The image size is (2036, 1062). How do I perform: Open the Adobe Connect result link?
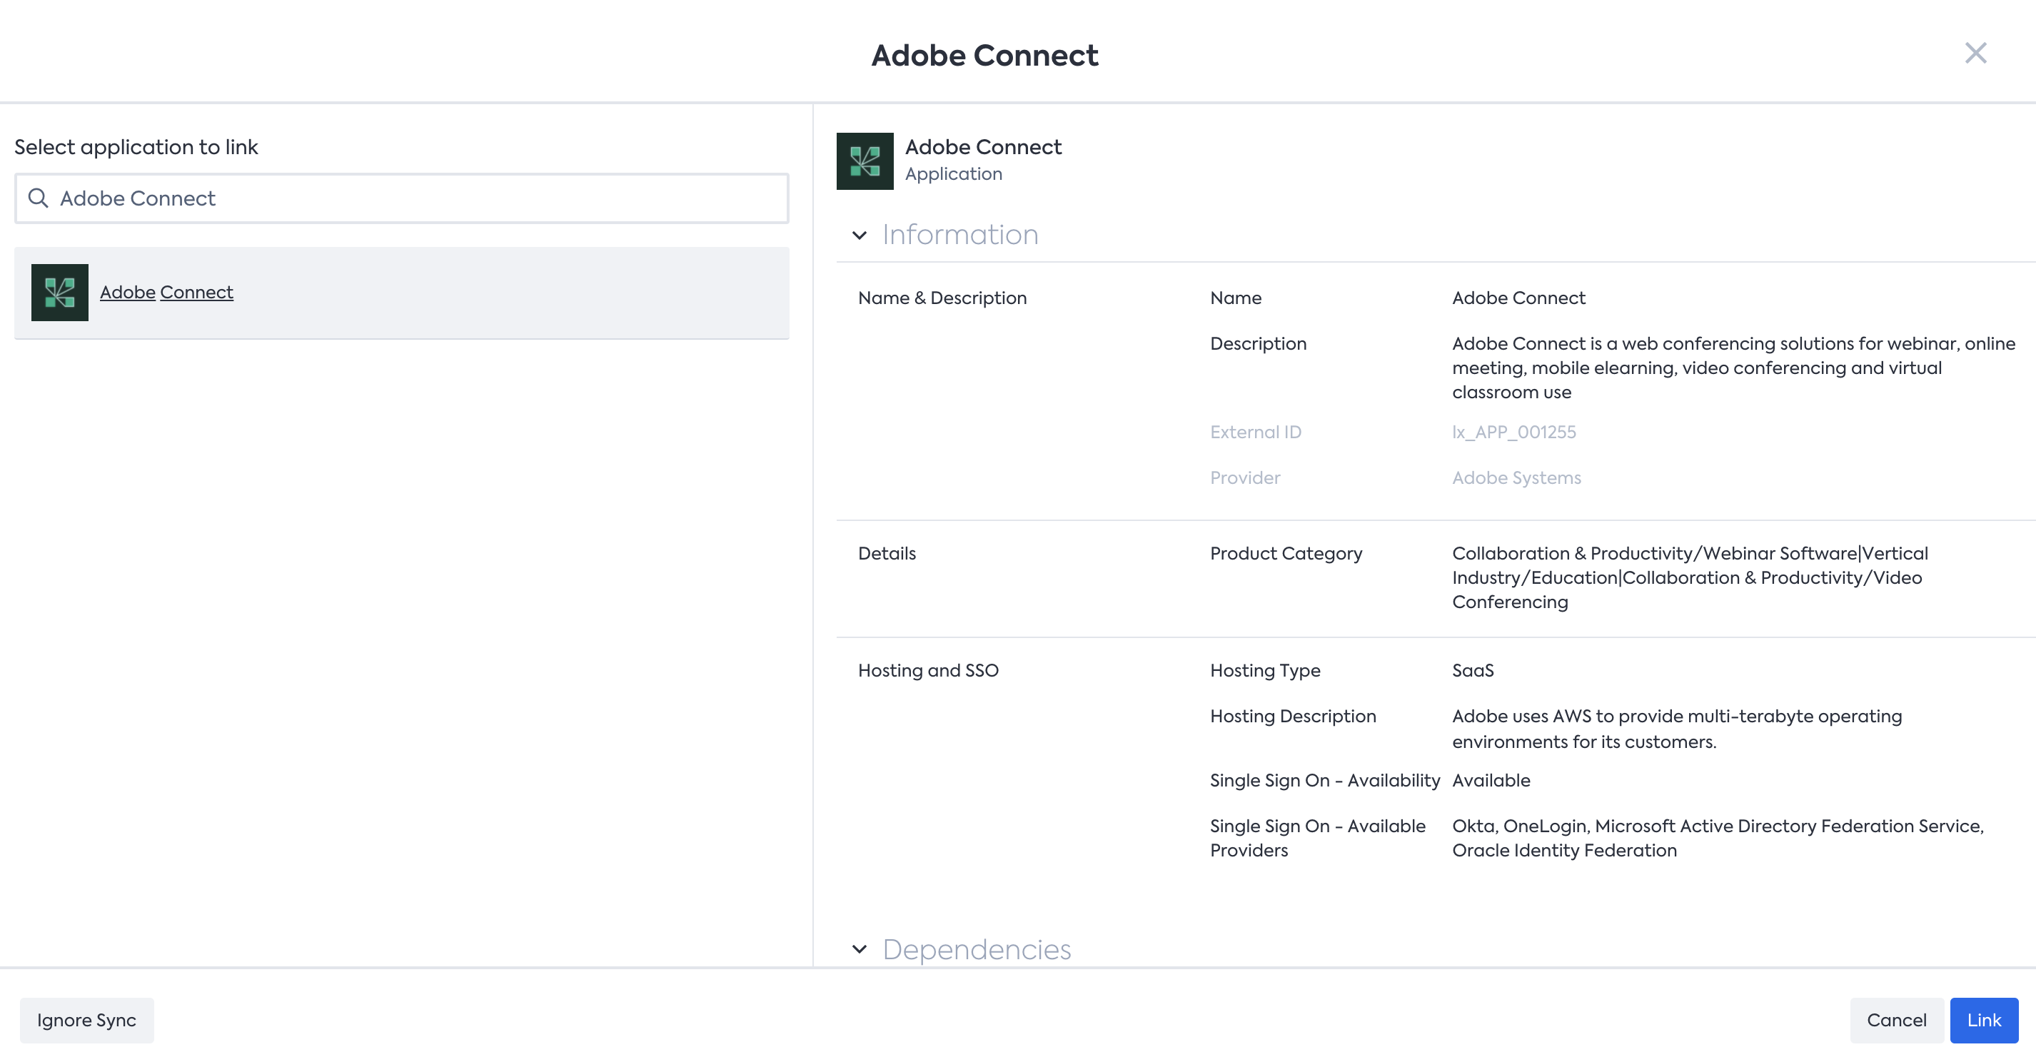166,293
